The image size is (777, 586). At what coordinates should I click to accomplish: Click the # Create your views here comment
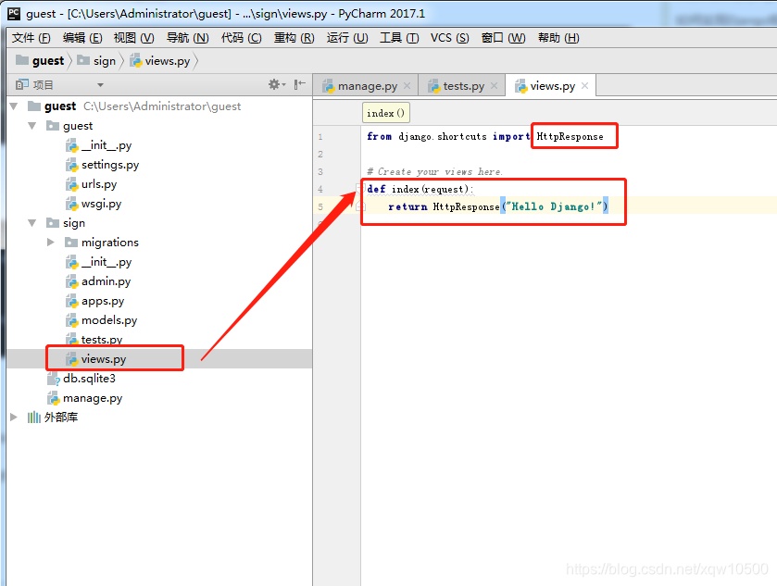pos(434,172)
